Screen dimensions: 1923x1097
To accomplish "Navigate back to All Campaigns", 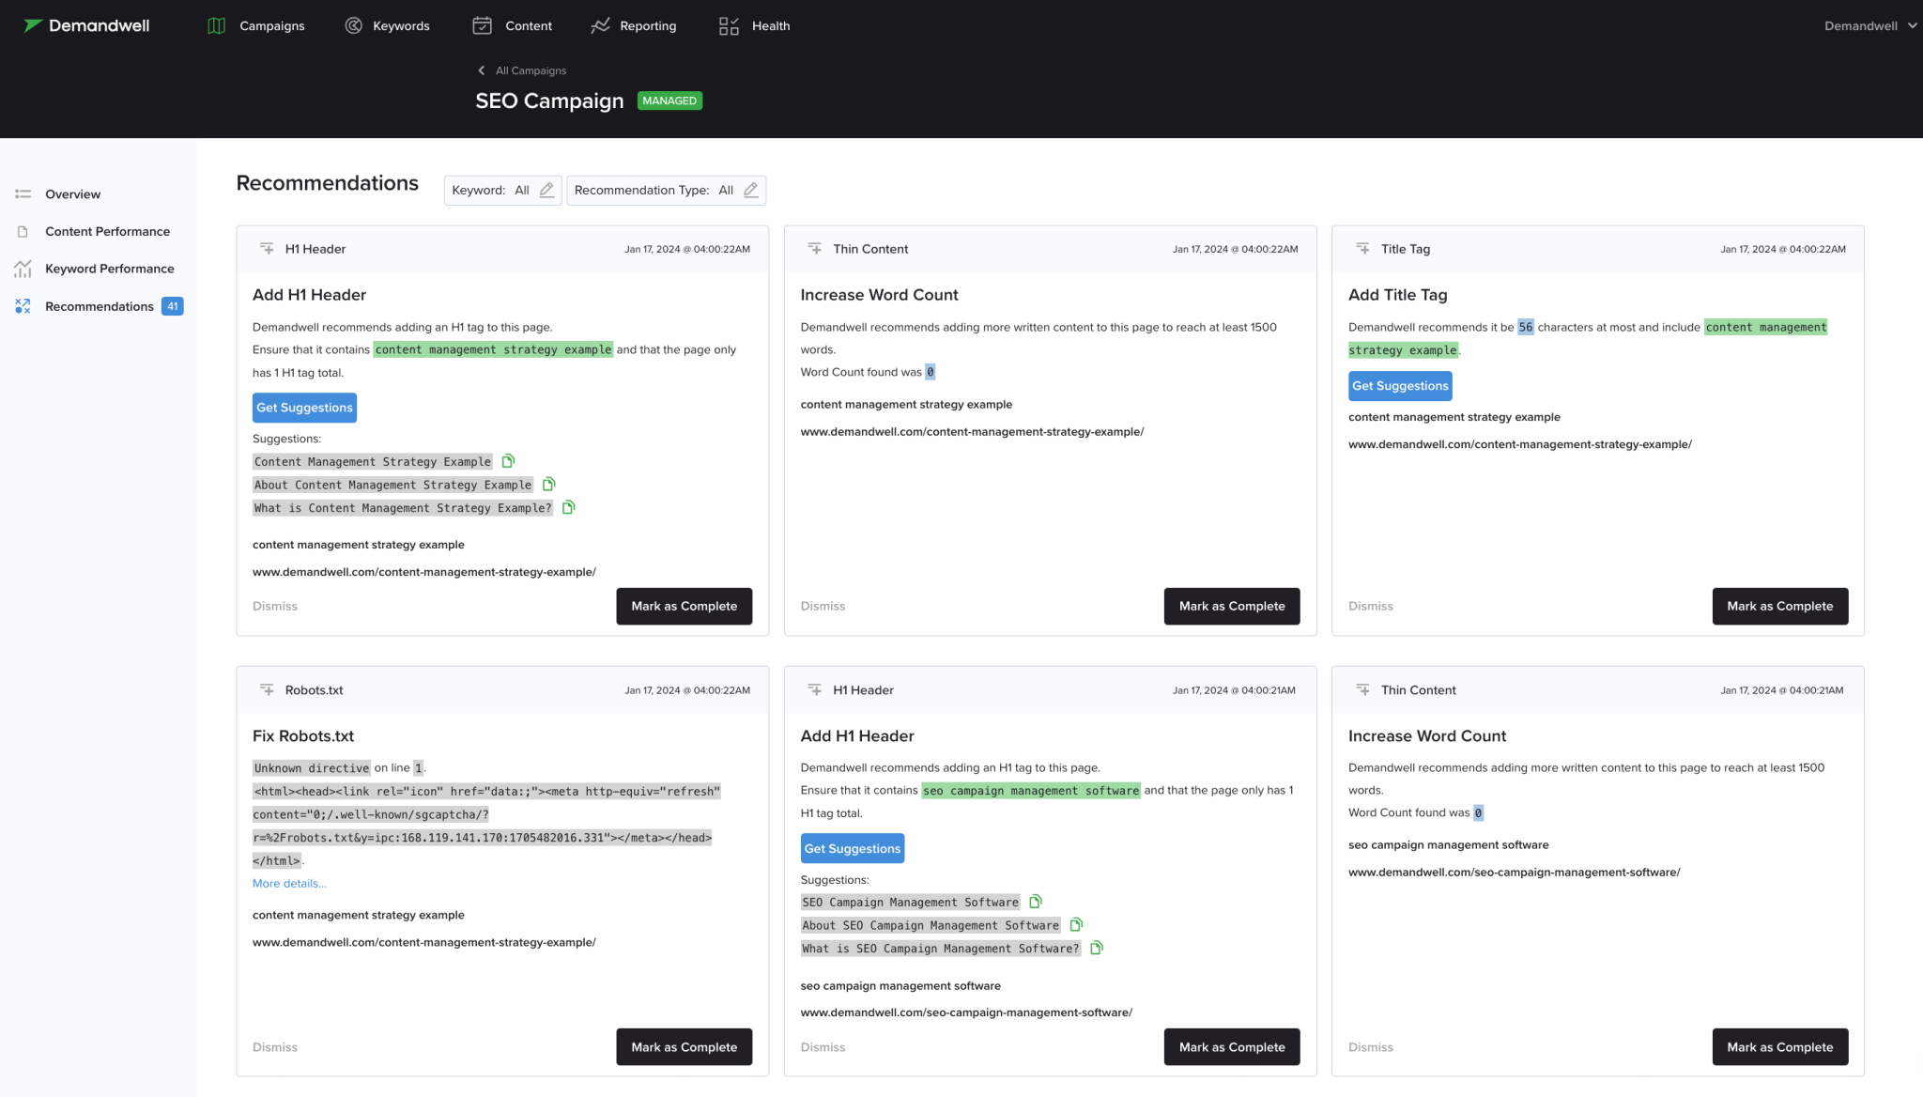I will pyautogui.click(x=522, y=70).
